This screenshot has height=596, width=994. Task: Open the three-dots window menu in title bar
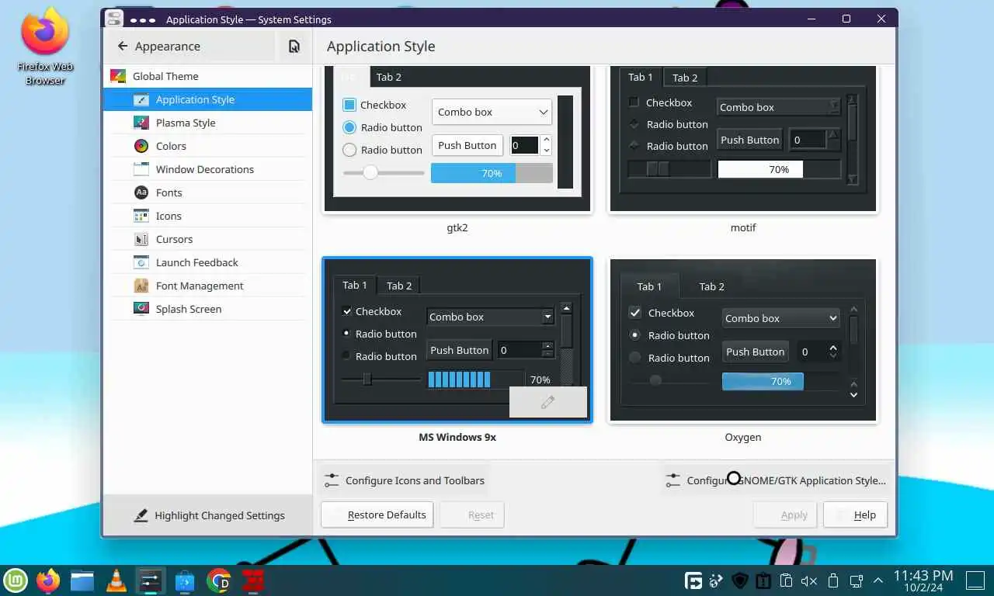pos(143,19)
